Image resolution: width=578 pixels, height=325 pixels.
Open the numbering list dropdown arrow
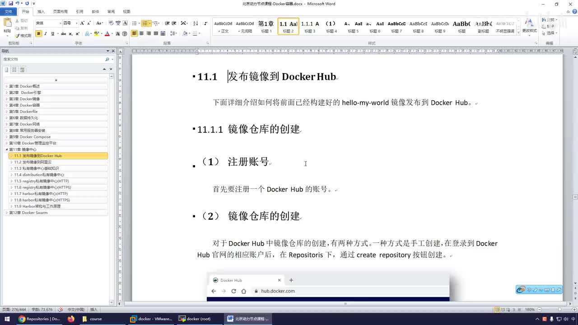pos(150,23)
